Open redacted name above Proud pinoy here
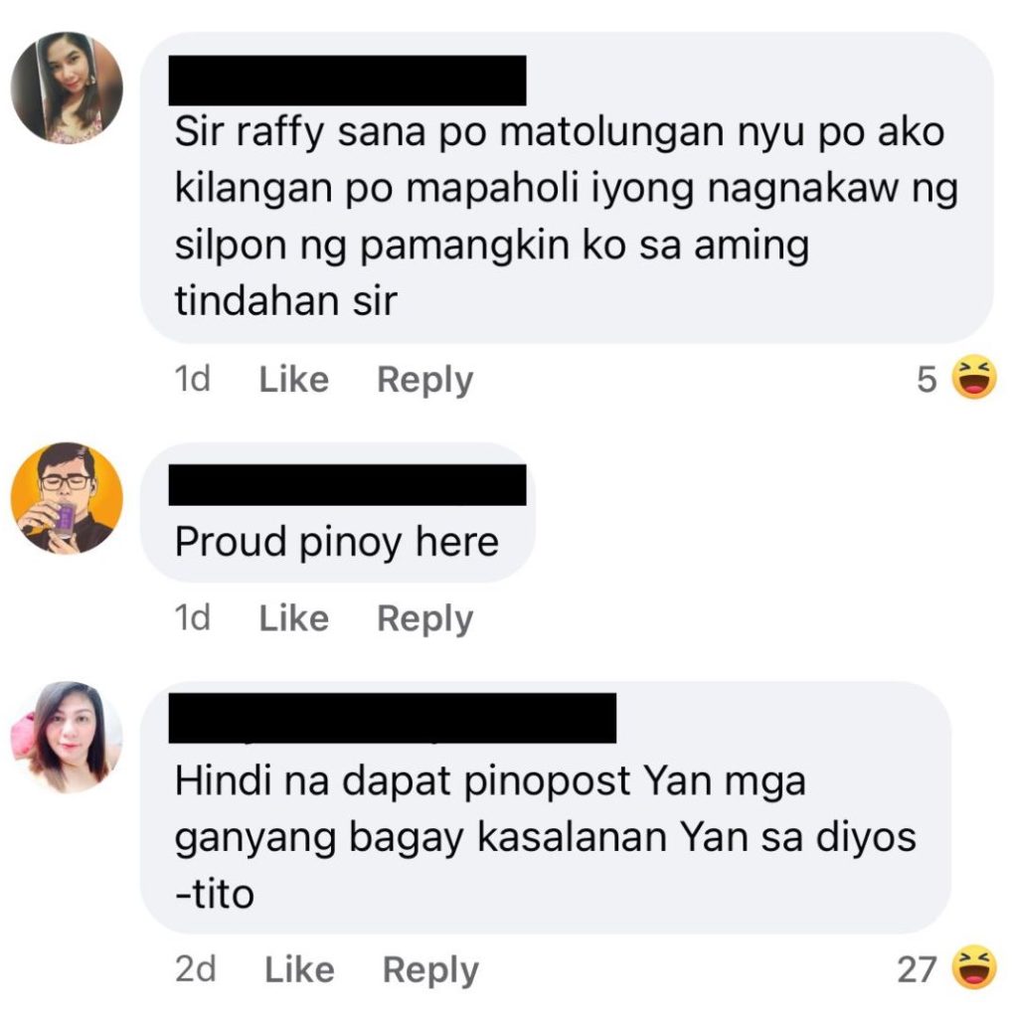 click(x=347, y=484)
